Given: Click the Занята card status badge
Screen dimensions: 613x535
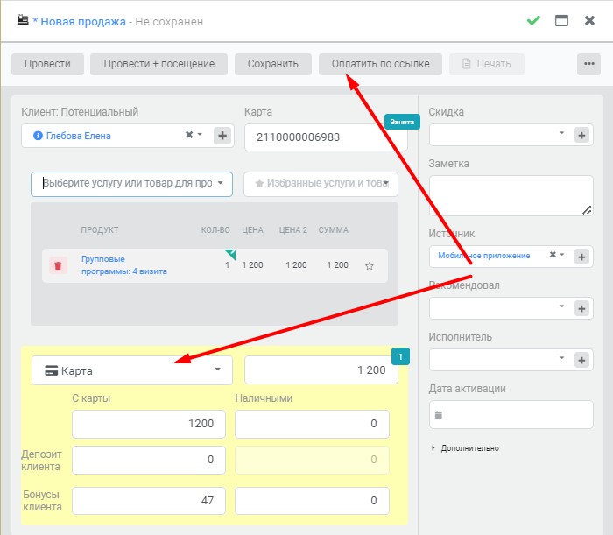Looking at the screenshot, I should click(x=402, y=122).
